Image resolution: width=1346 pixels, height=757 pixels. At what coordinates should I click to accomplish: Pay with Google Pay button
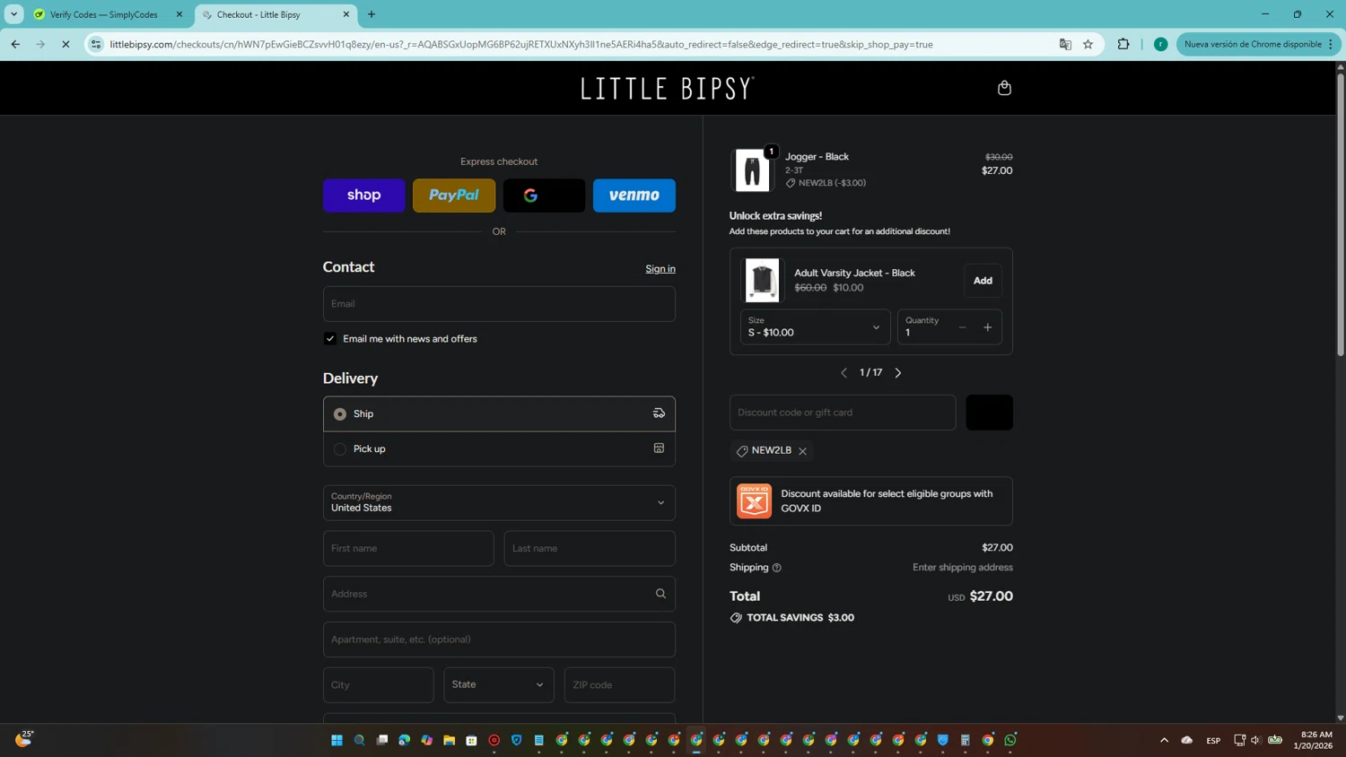[x=544, y=196]
